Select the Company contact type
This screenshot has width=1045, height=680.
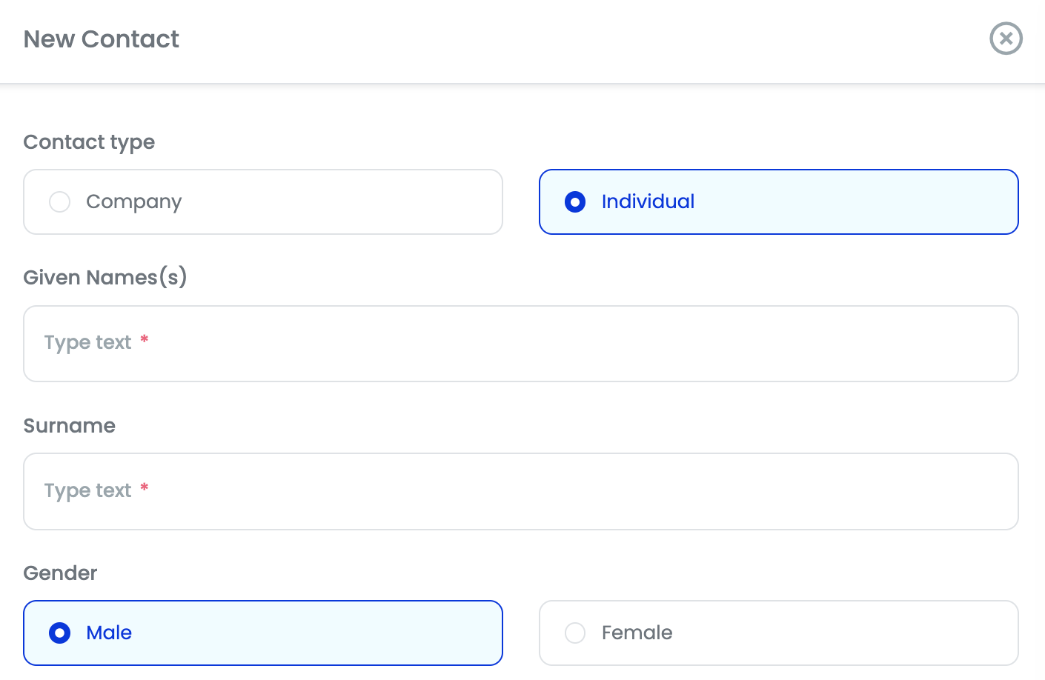point(262,201)
